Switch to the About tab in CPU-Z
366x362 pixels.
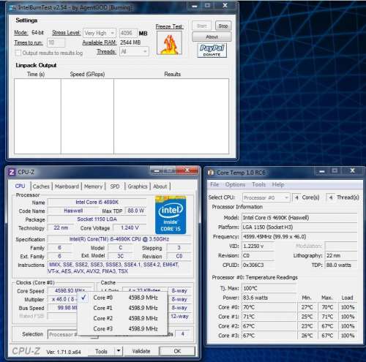(x=160, y=186)
